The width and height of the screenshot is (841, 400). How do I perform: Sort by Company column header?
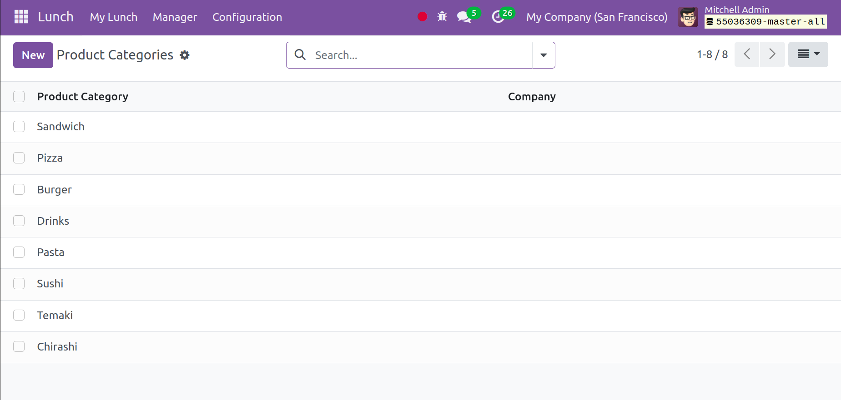pyautogui.click(x=532, y=97)
